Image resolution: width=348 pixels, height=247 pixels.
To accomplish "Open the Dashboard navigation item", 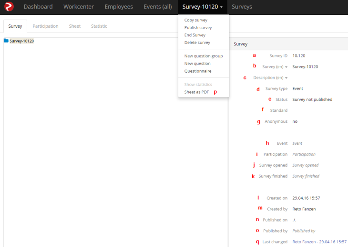I will tap(38, 7).
